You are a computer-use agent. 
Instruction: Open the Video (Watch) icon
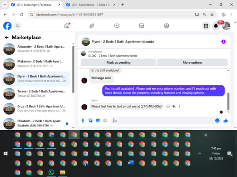click(x=117, y=25)
